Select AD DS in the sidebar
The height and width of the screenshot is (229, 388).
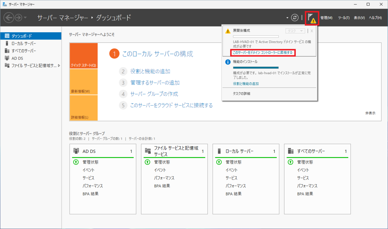pyautogui.click(x=31, y=58)
